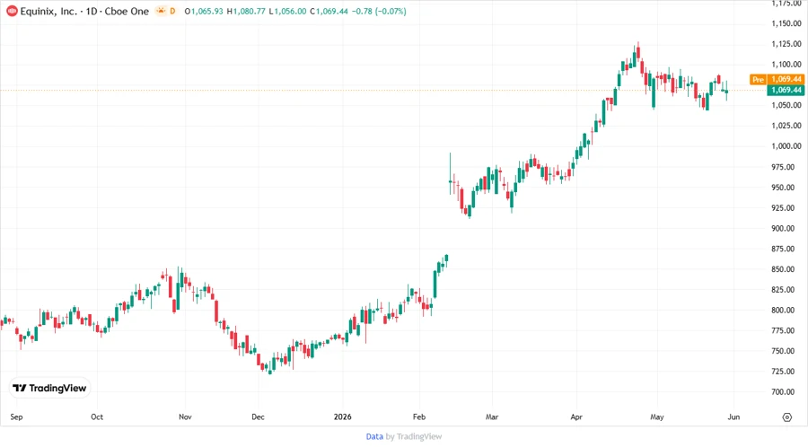Image resolution: width=808 pixels, height=447 pixels.
Task: Click the 1D interval in chart title
Action: [92, 11]
